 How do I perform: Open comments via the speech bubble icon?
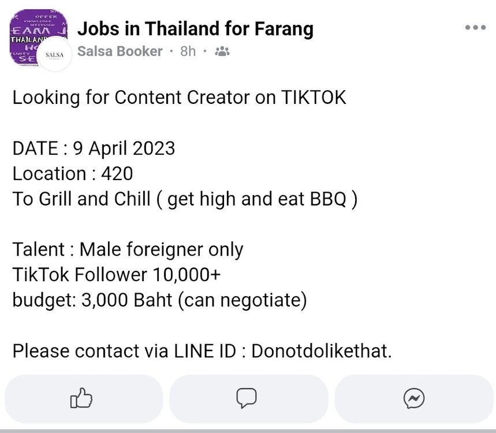[x=248, y=398]
